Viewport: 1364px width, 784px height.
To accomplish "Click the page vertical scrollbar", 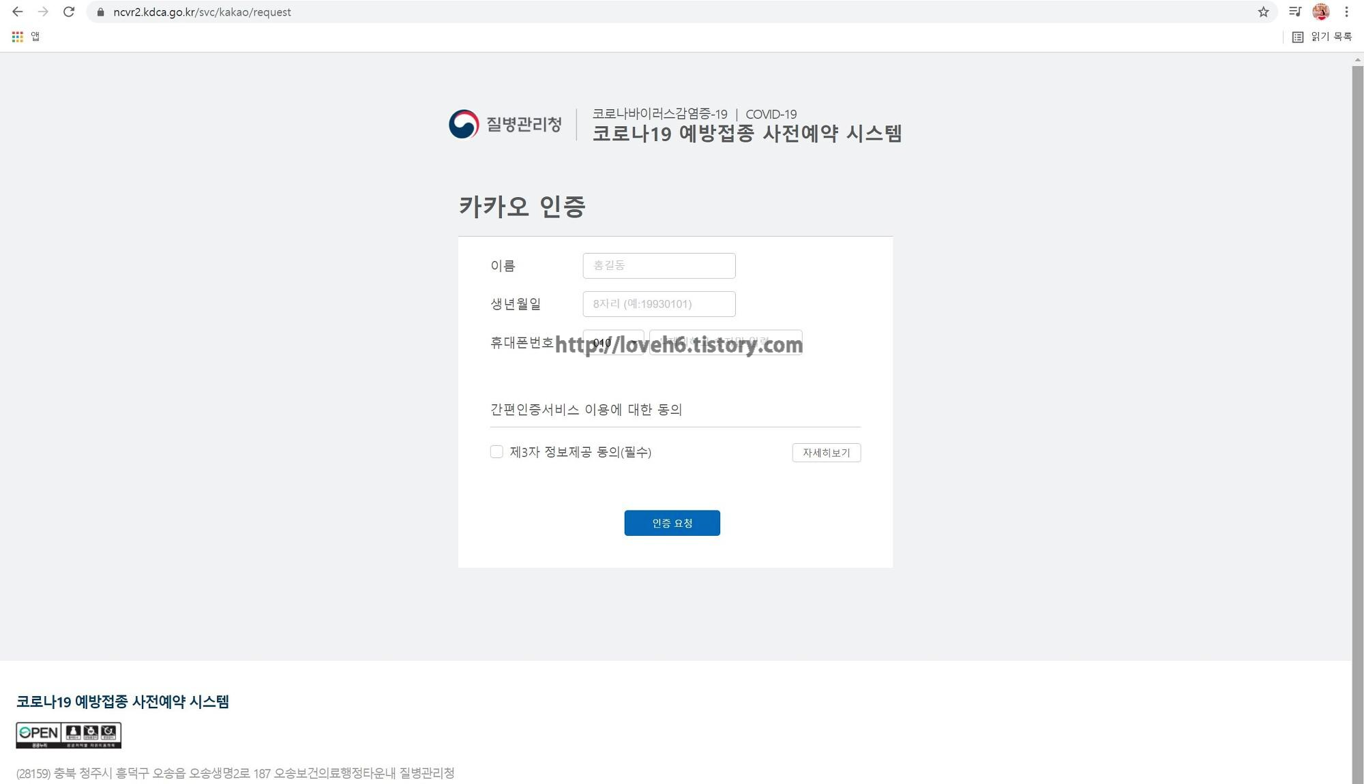I will 1357,423.
